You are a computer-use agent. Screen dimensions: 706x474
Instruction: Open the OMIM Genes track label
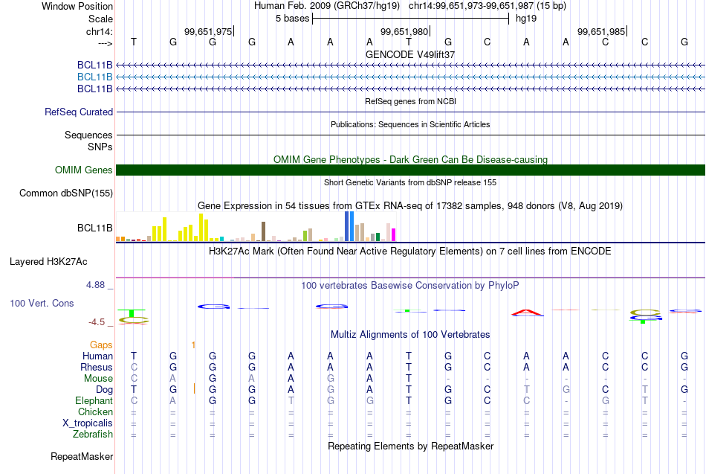[83, 170]
